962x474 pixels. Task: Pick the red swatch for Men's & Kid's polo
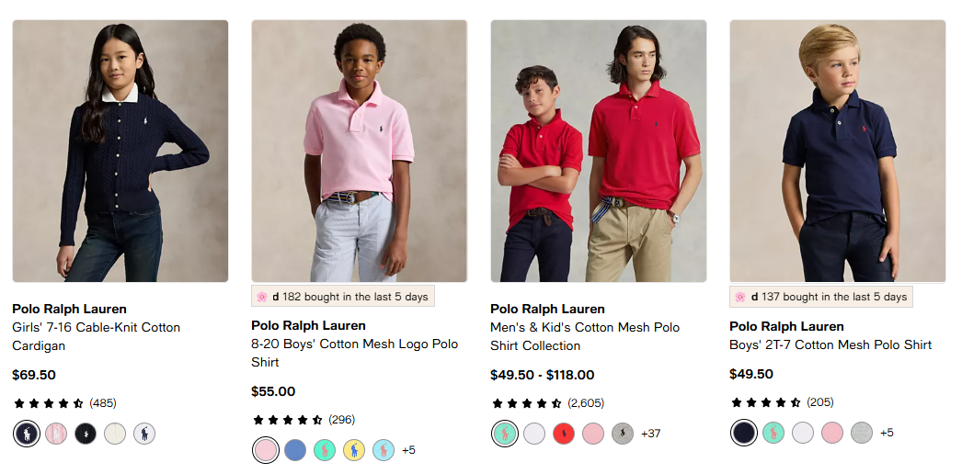tap(564, 434)
